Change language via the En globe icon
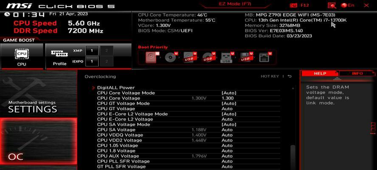Image resolution: width=377 pixels, height=170 pixels. click(x=348, y=5)
